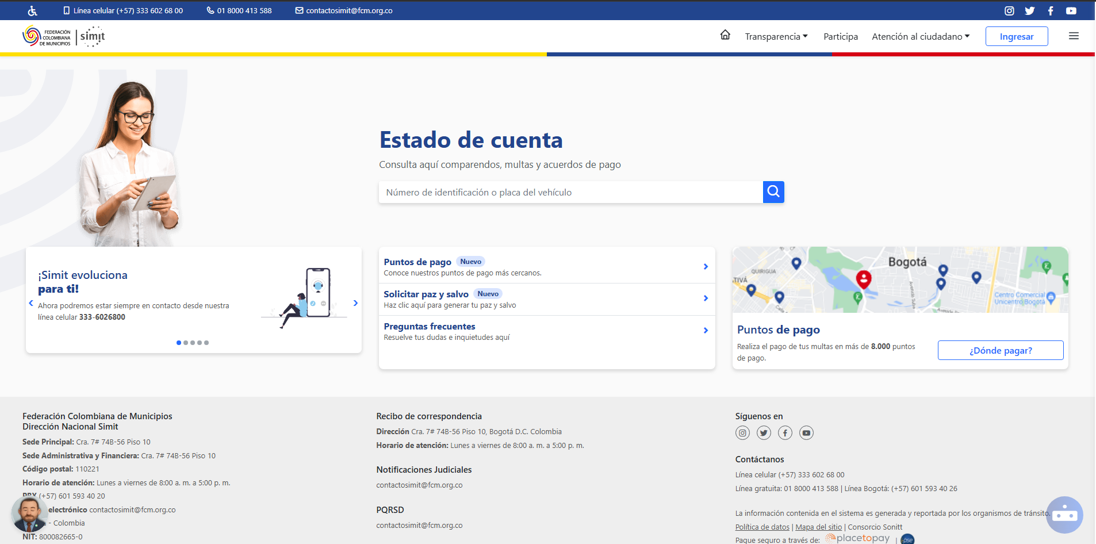Click the Facebook icon under Síguenos en

(785, 433)
